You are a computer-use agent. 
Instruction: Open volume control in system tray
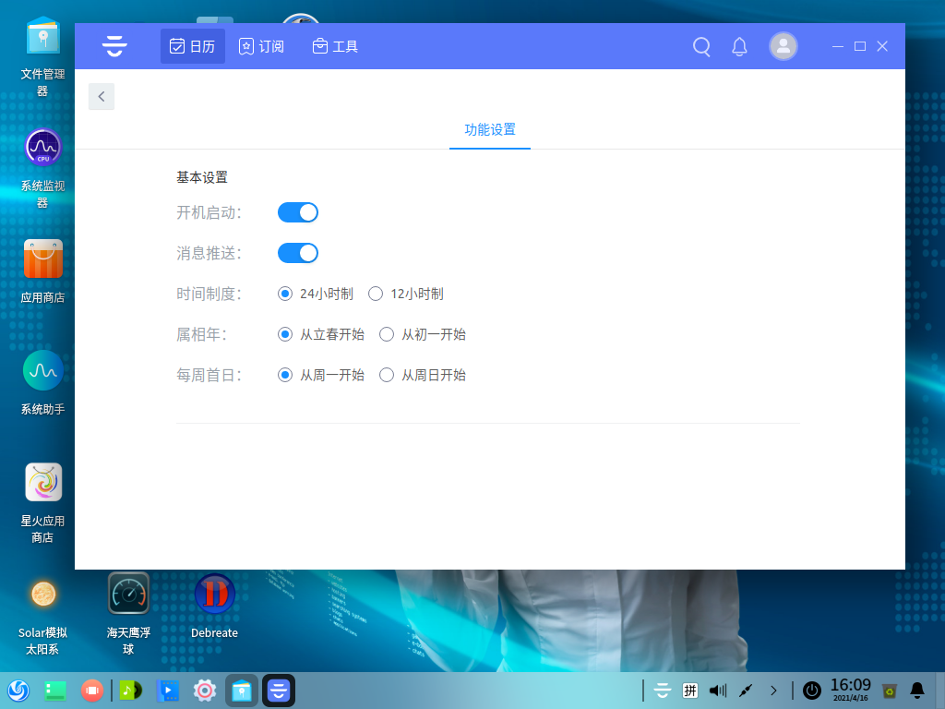tap(718, 691)
